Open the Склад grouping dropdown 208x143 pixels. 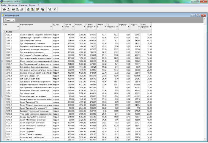14,20
